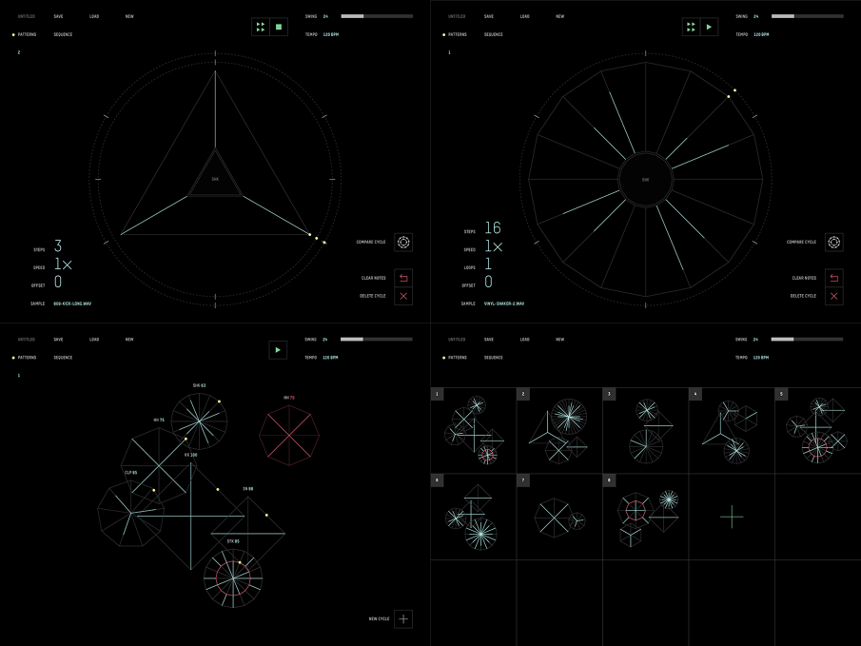Screen dimensions: 861x646
Task: Switch to Sequence tab in bottom-left panel
Action: [63, 358]
